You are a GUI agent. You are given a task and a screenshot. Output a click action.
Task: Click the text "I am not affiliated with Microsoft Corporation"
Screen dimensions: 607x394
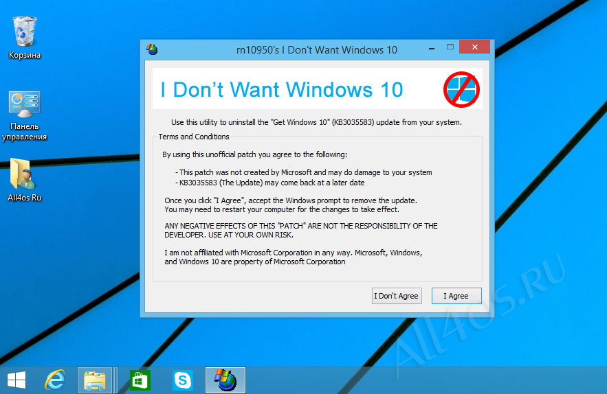(293, 253)
